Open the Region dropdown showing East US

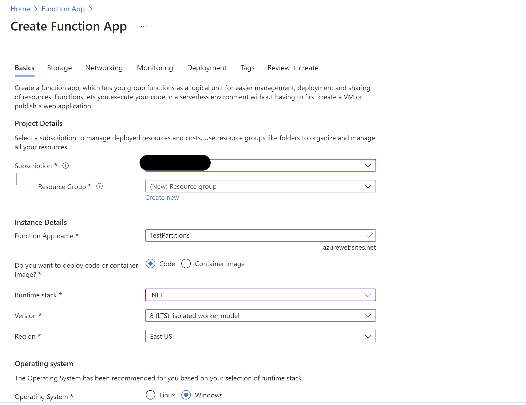261,336
